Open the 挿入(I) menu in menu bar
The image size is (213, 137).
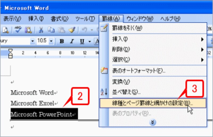(x=36, y=19)
